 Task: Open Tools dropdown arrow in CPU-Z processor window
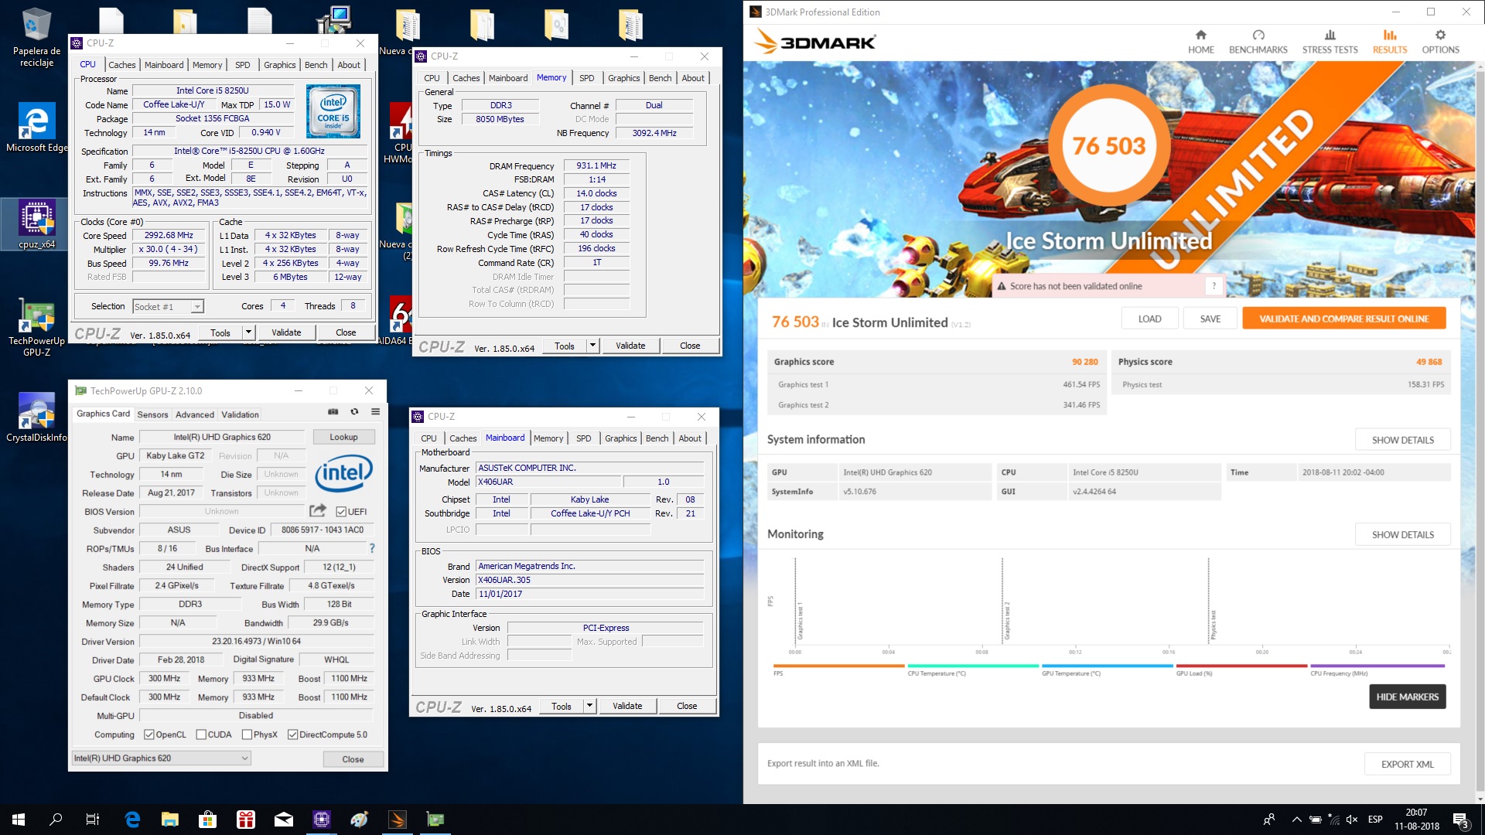click(x=248, y=332)
